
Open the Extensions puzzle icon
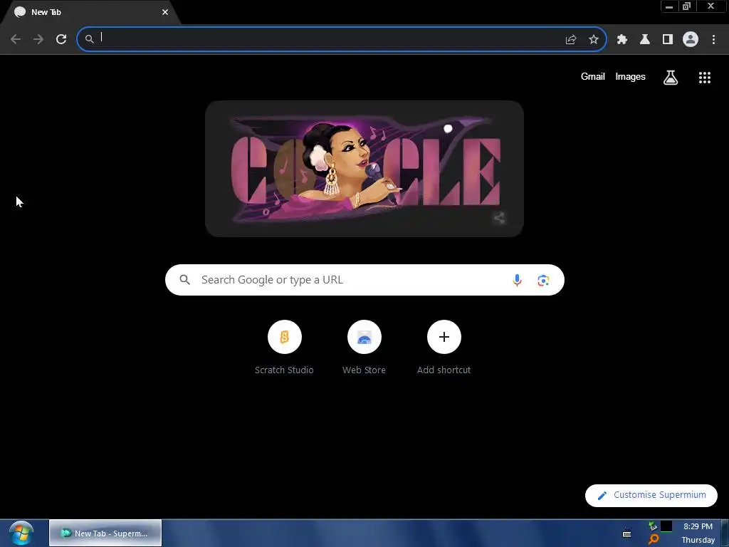pos(622,40)
